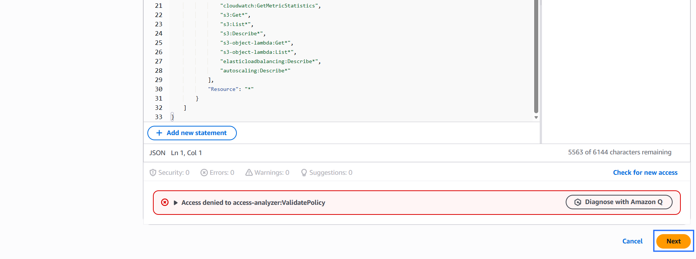
Task: Click the "autoscaling:Describe*" action text
Action: [x=255, y=71]
